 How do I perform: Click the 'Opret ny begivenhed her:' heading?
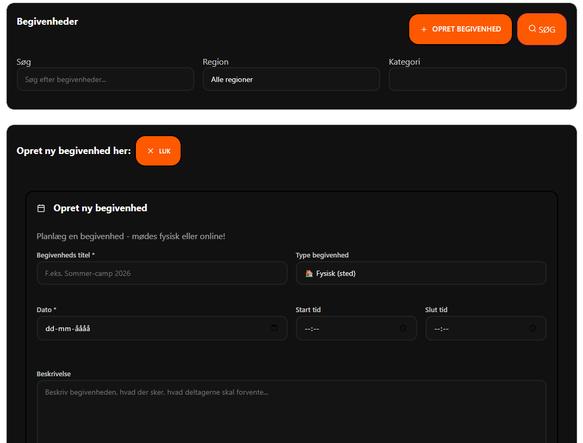74,151
